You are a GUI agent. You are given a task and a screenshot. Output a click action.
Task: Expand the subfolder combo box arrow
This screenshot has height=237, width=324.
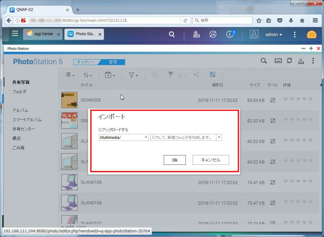tap(219, 137)
